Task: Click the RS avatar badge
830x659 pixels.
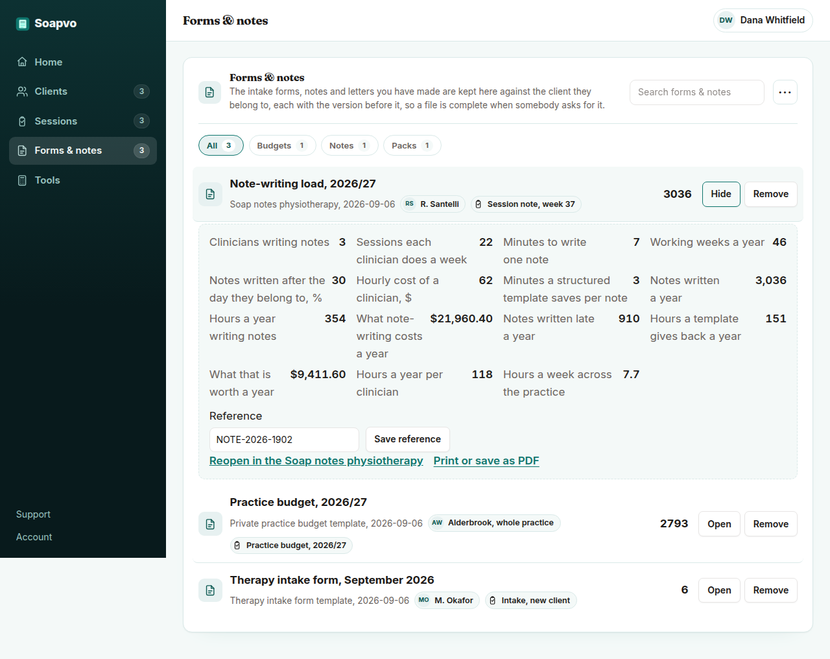Action: (409, 204)
